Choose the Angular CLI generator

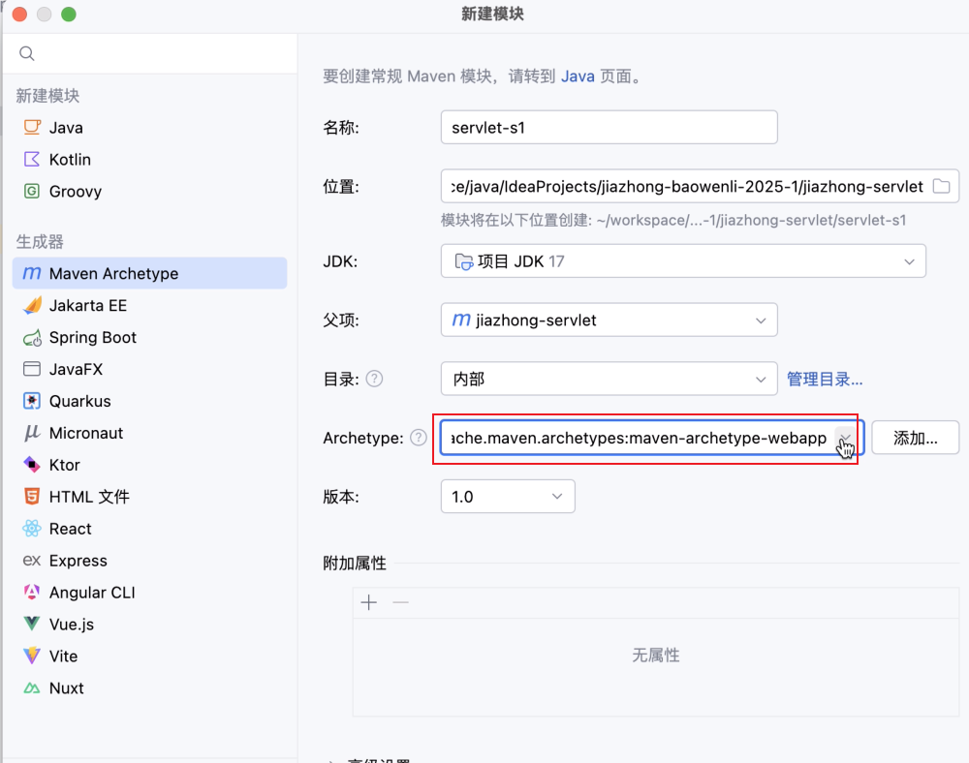click(x=149, y=593)
